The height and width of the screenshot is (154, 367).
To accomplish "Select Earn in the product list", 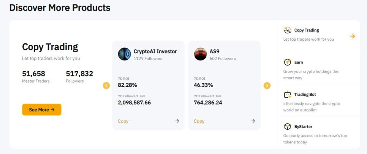I will [318, 68].
